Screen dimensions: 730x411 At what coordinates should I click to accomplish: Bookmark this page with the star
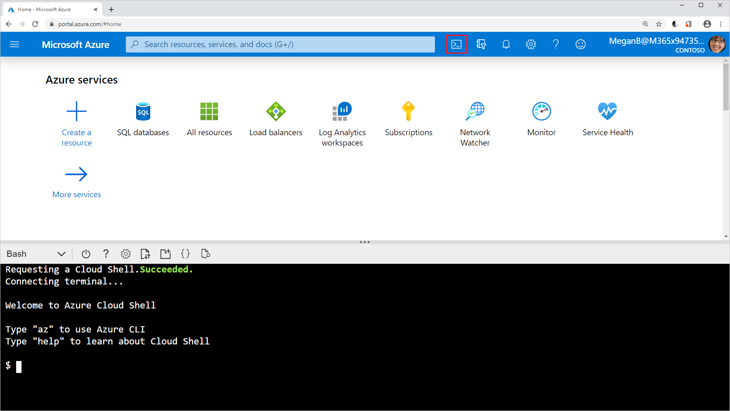pos(659,24)
